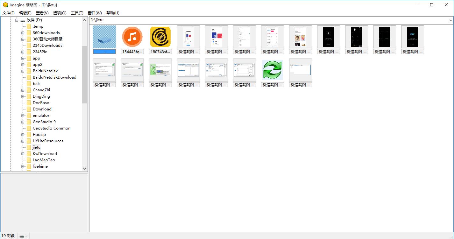Click the jietu folder icon in tree
Image resolution: width=454 pixels, height=239 pixels.
point(29,147)
